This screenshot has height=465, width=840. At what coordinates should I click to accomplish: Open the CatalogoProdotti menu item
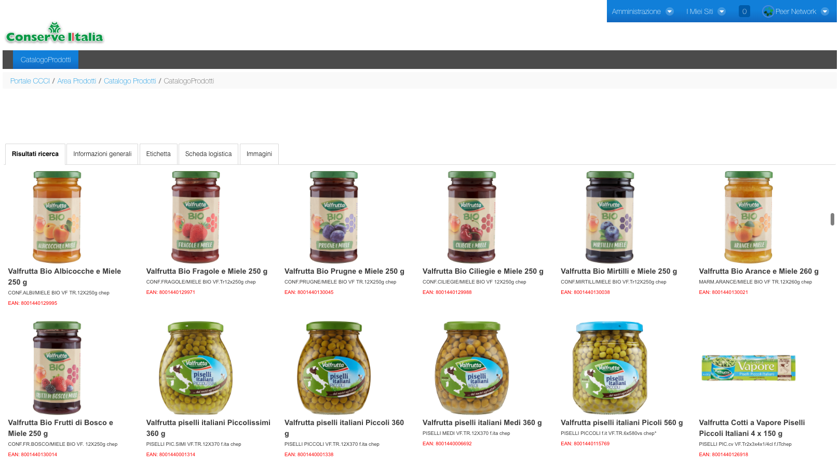46,60
